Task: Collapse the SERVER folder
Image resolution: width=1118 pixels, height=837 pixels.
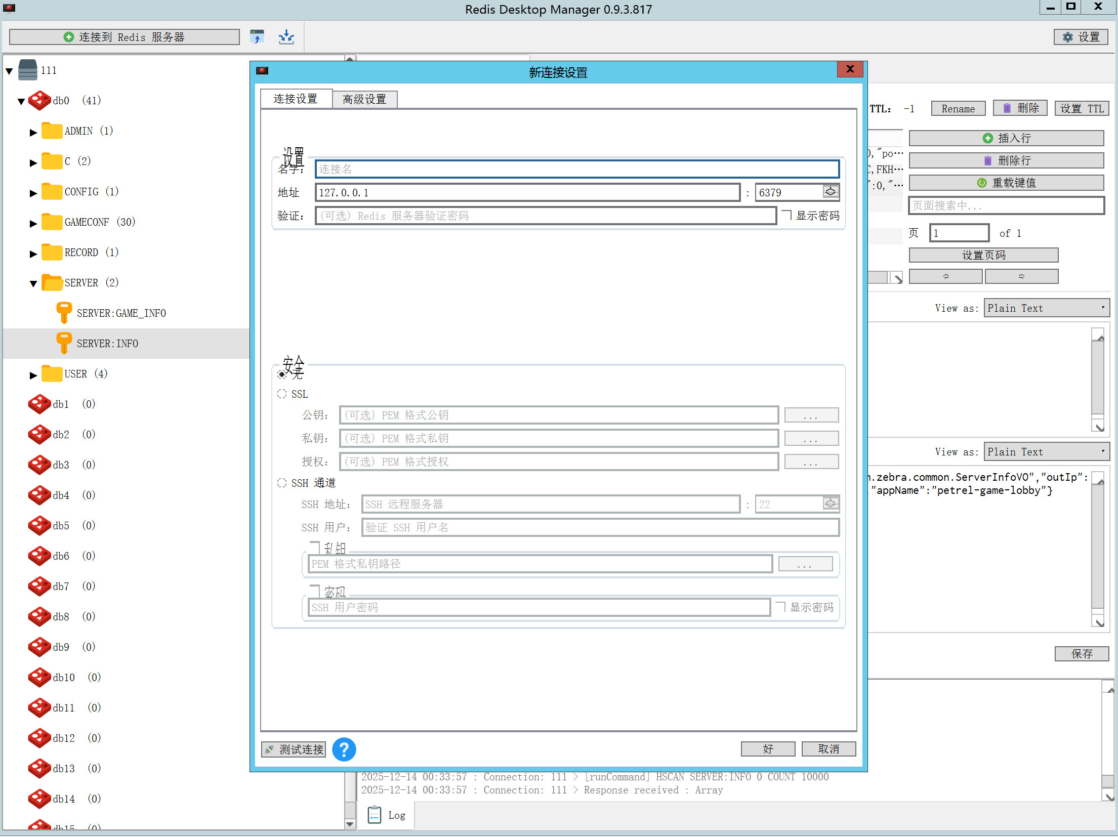Action: click(33, 282)
